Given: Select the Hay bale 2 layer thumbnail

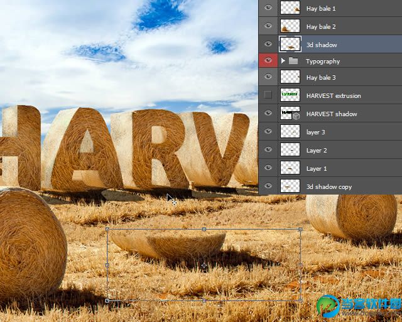Looking at the screenshot, I should point(290,26).
